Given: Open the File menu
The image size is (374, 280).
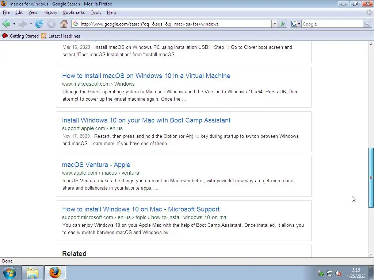Looking at the screenshot, I should [x=6, y=12].
